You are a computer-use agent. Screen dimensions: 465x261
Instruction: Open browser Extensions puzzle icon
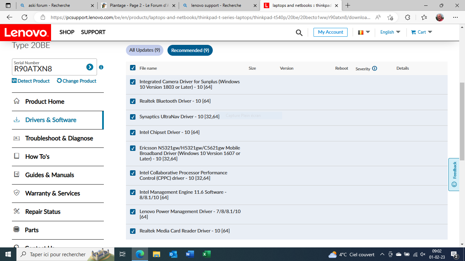407,17
